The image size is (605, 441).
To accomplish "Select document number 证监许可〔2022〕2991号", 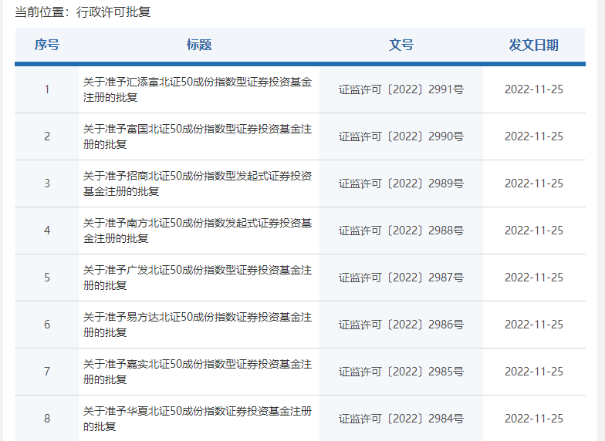I will click(x=401, y=89).
